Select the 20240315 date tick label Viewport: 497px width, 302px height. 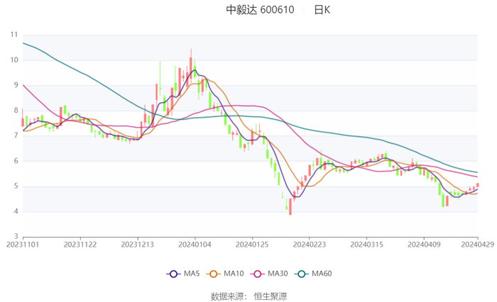pyautogui.click(x=366, y=245)
